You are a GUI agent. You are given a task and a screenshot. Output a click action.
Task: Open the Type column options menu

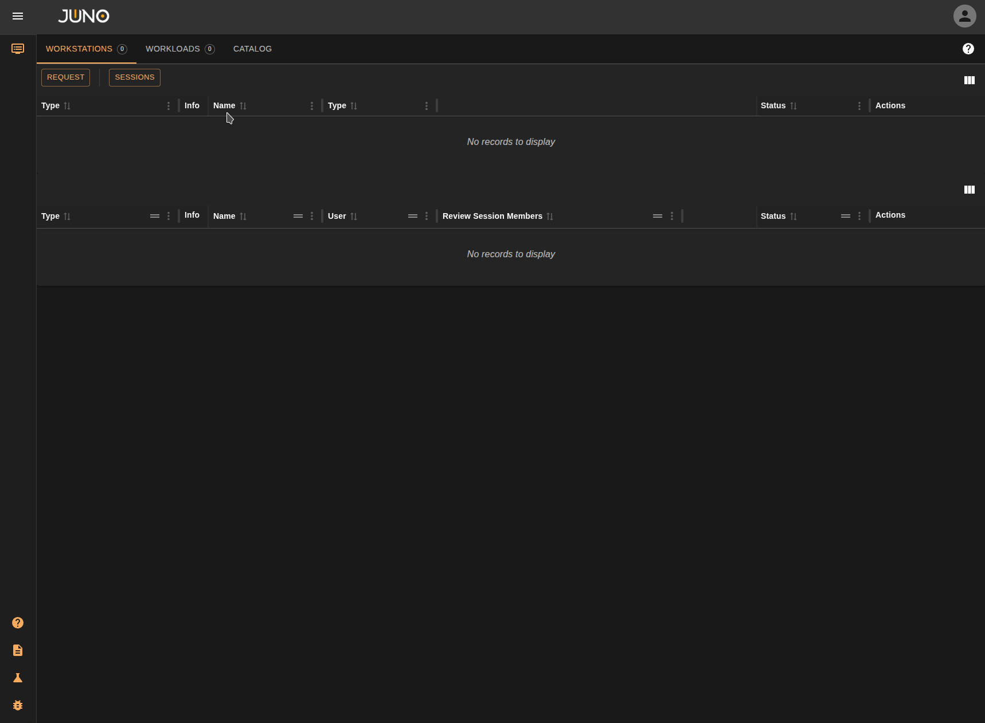[x=168, y=105]
